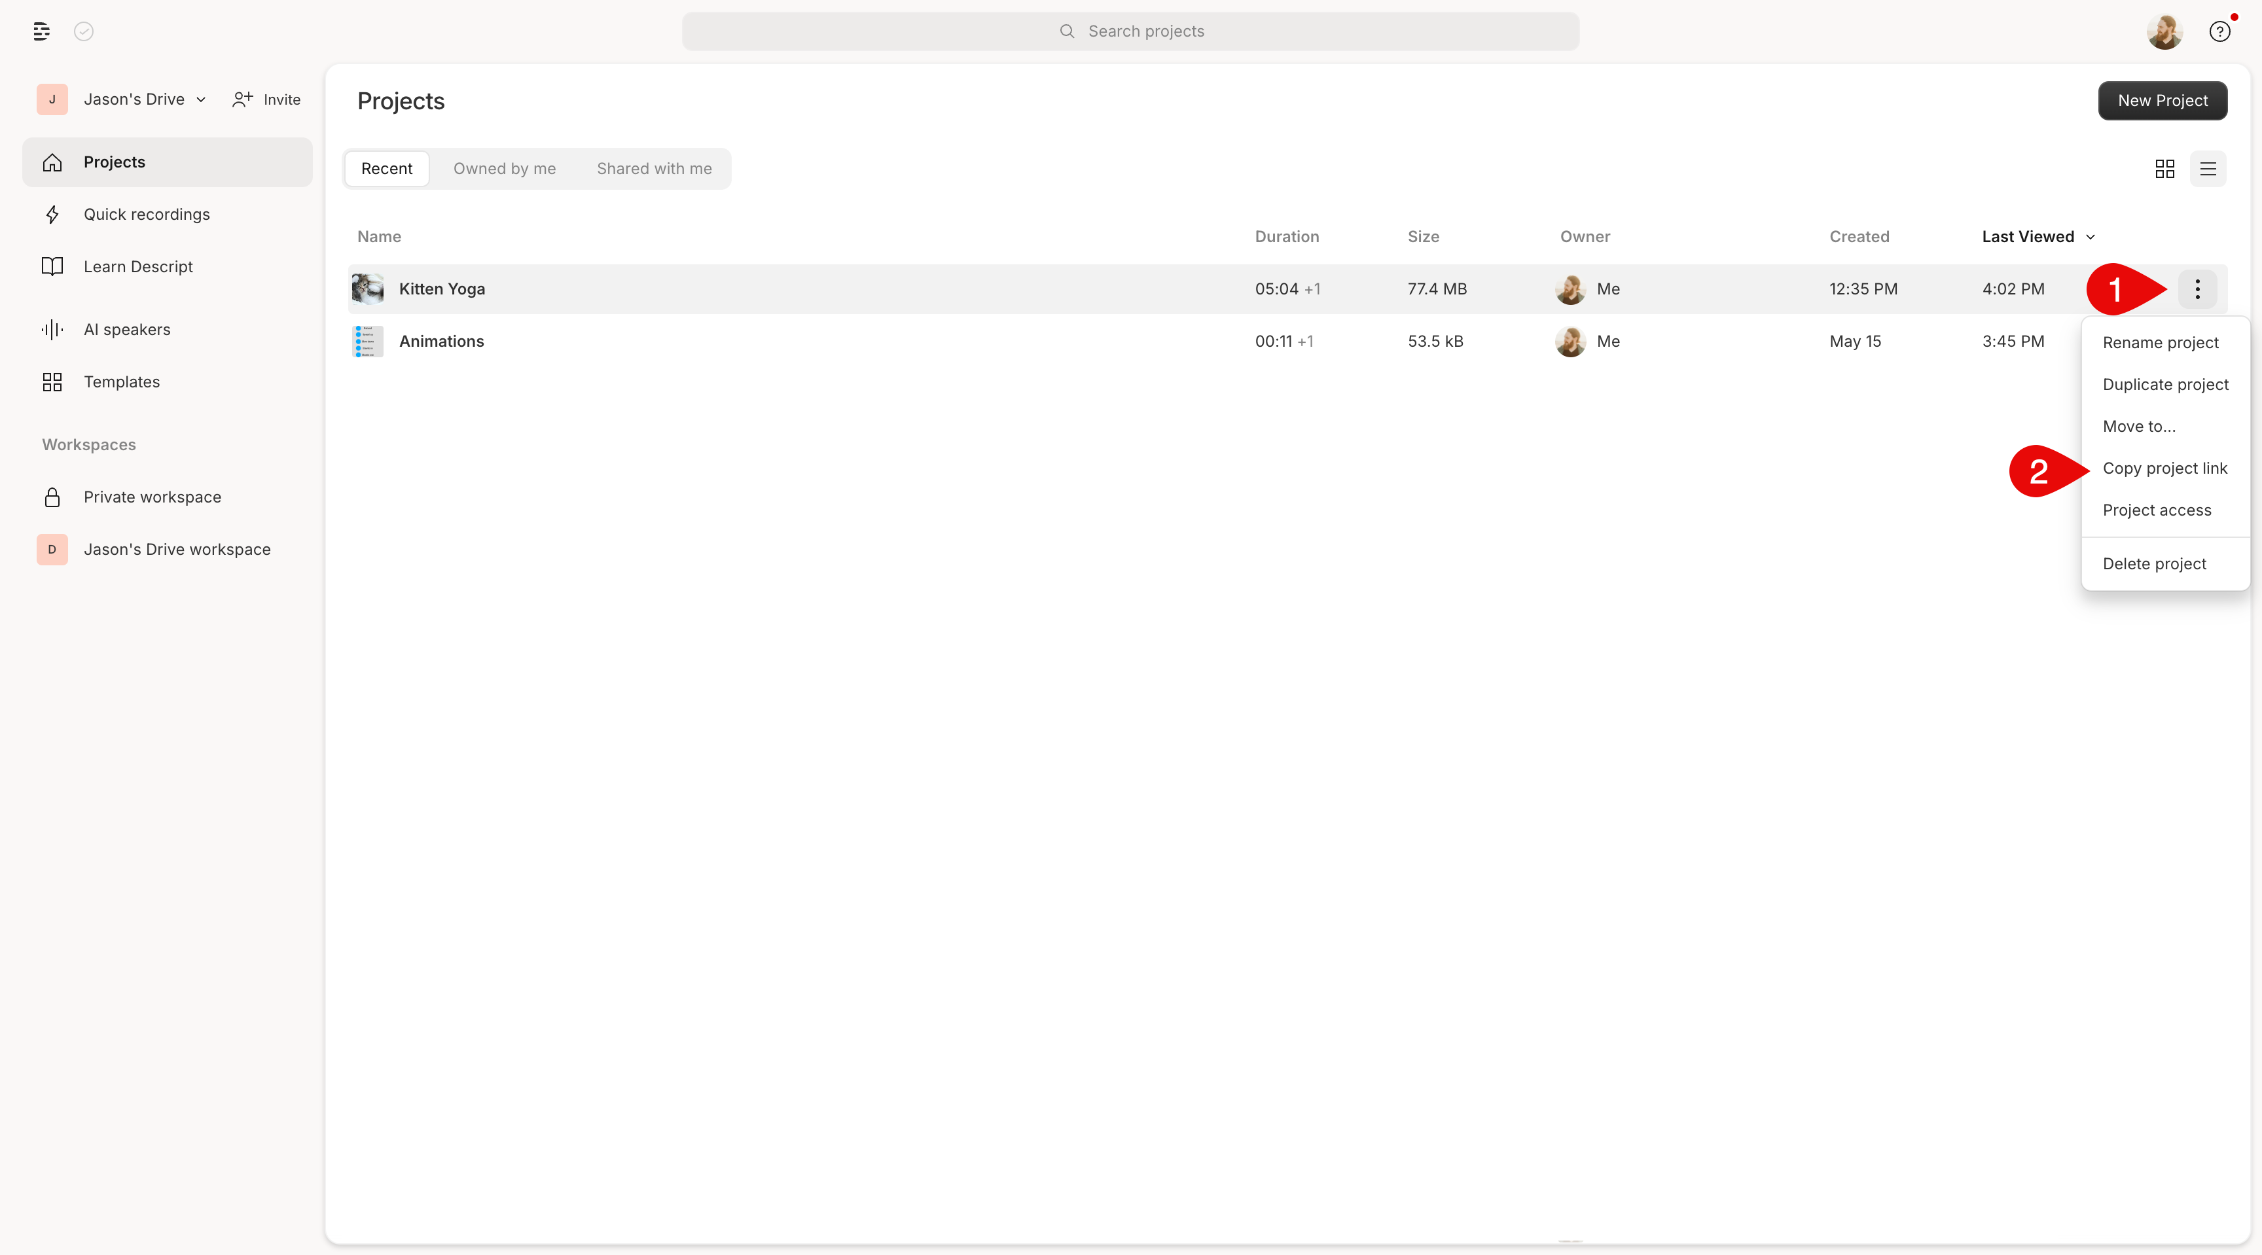Click the New Project button

pyautogui.click(x=2162, y=101)
